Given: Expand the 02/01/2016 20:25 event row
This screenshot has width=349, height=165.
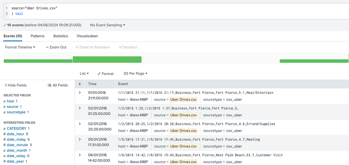Looking at the screenshot, I should click(80, 123).
